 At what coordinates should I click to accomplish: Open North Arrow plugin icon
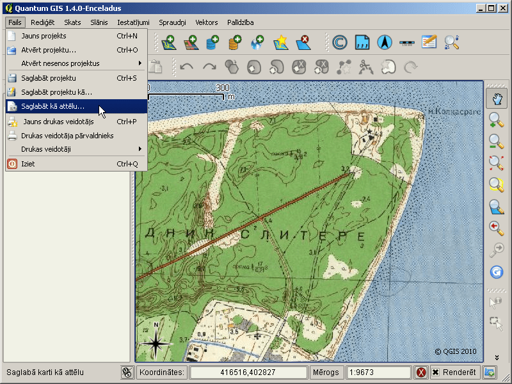coord(385,42)
